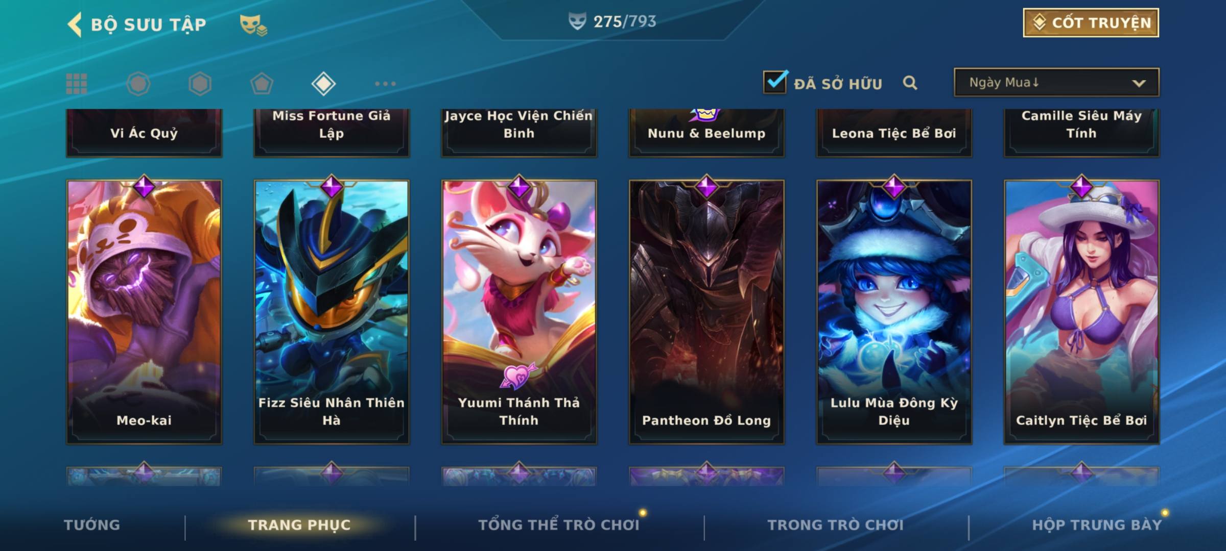Switch to the Tổng Thể Trò Chơi tab
Viewport: 1226px width, 551px height.
(x=559, y=525)
